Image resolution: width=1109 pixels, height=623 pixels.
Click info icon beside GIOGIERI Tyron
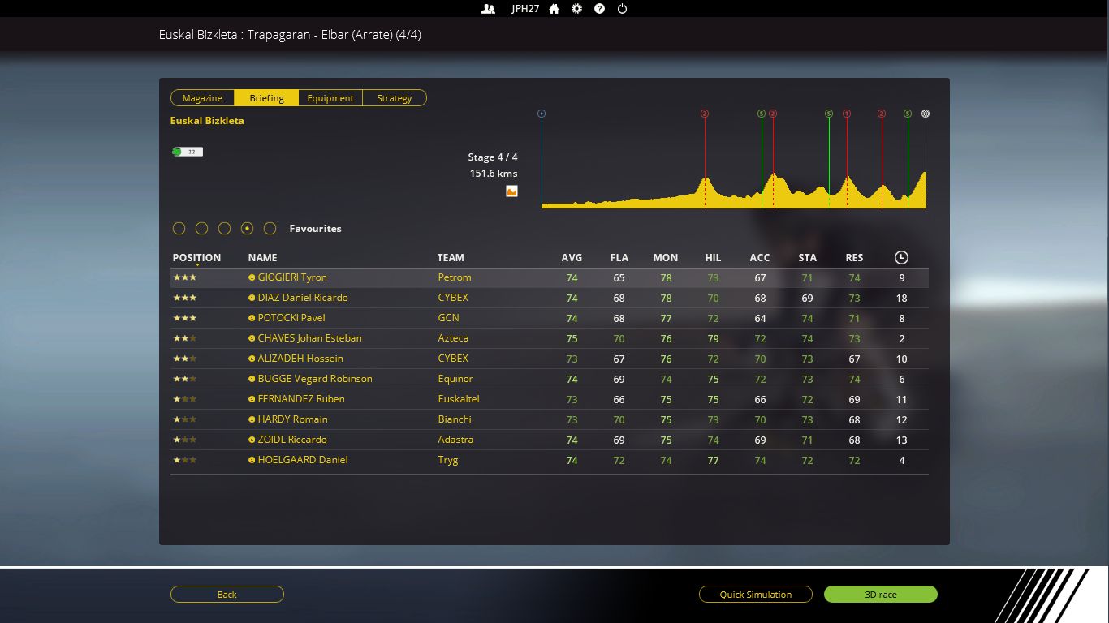pyautogui.click(x=252, y=277)
